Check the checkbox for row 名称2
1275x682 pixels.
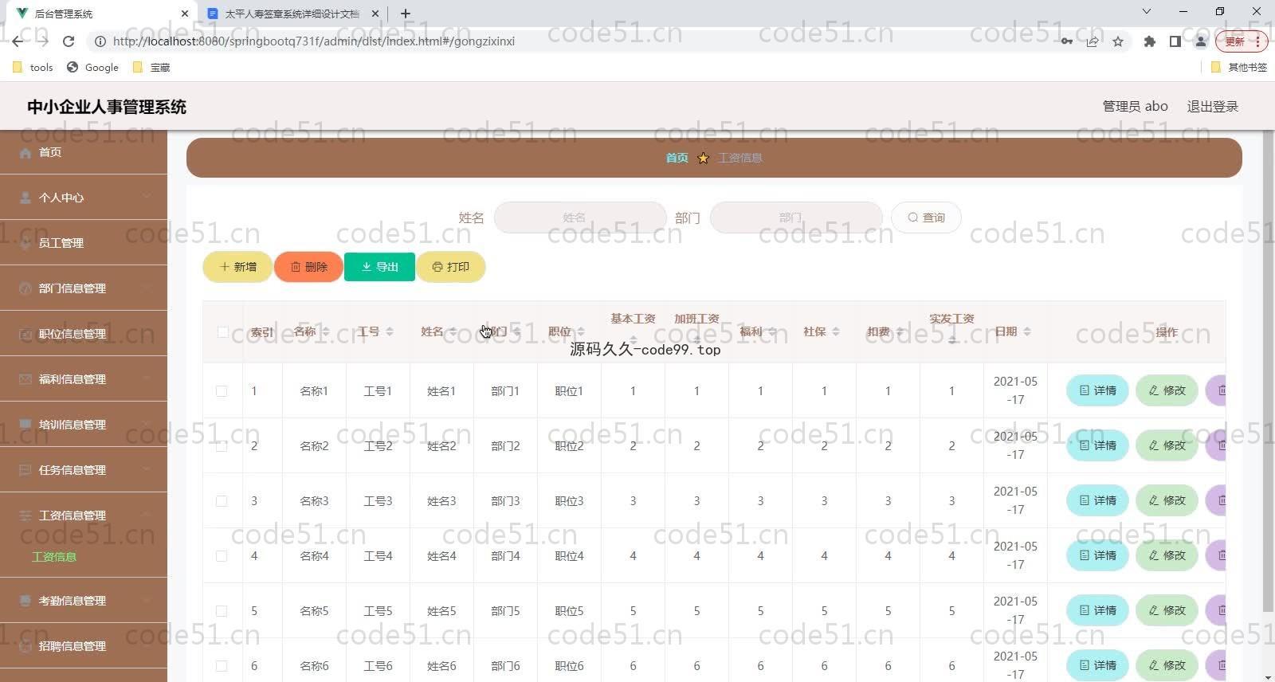pos(222,446)
